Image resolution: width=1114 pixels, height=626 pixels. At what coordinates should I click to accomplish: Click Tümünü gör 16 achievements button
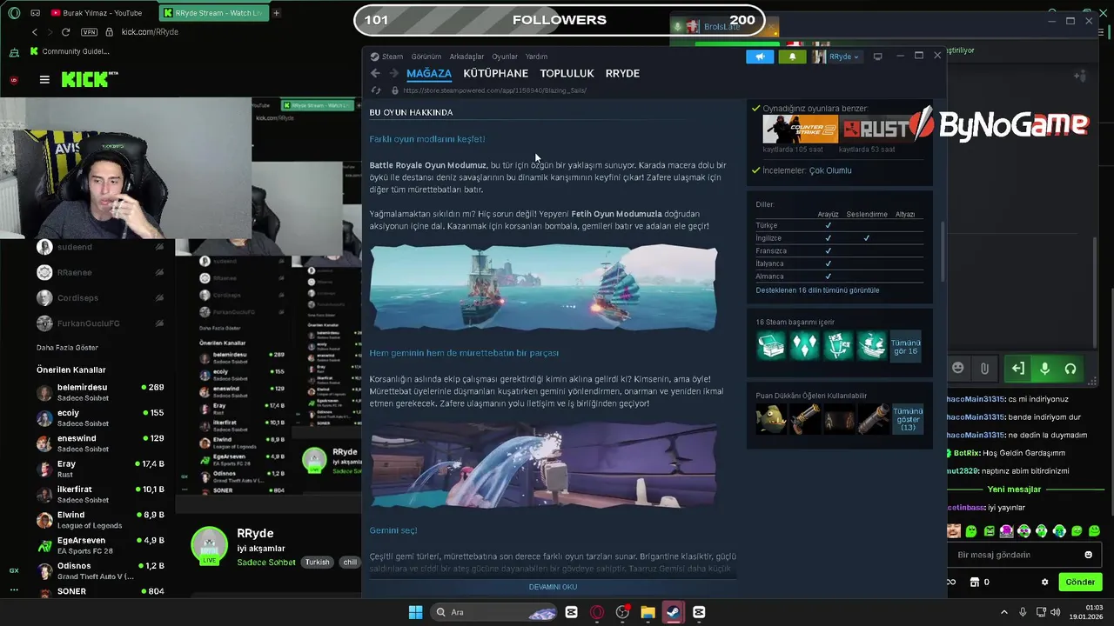[905, 346]
